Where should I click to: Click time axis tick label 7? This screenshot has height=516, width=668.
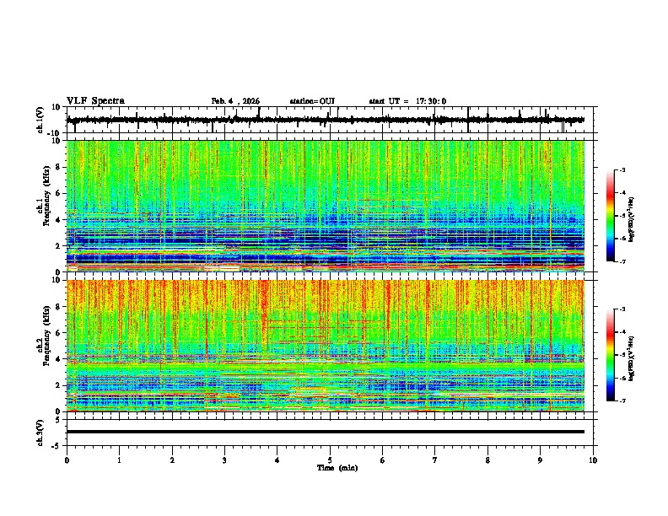coord(435,460)
